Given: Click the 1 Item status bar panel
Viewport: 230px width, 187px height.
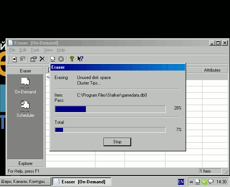Looking at the screenshot, I should (210, 171).
